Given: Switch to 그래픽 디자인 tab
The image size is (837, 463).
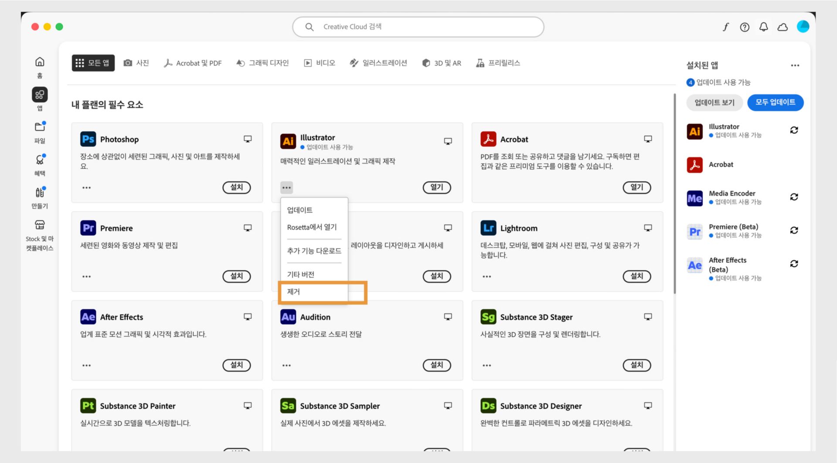Looking at the screenshot, I should point(262,63).
